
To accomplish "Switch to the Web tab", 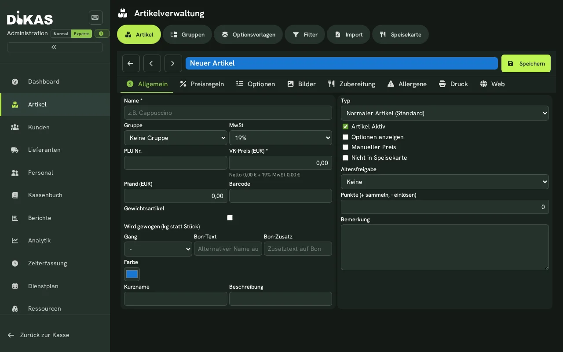I will tap(492, 84).
